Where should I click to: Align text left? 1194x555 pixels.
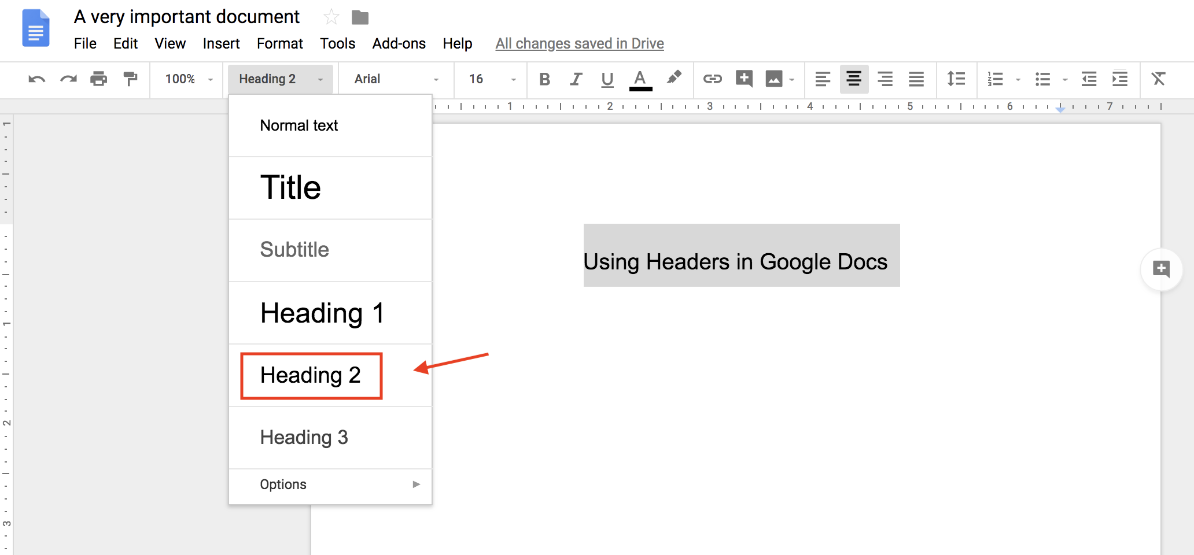pos(823,79)
